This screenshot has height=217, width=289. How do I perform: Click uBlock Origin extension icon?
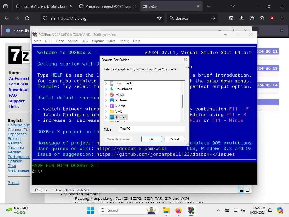272,18
